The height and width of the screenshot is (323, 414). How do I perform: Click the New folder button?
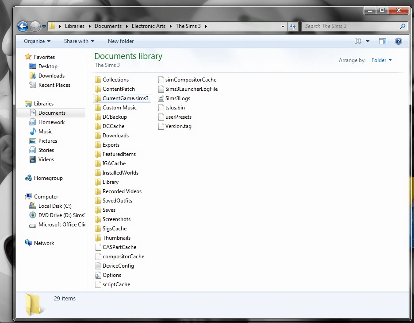[x=120, y=41]
